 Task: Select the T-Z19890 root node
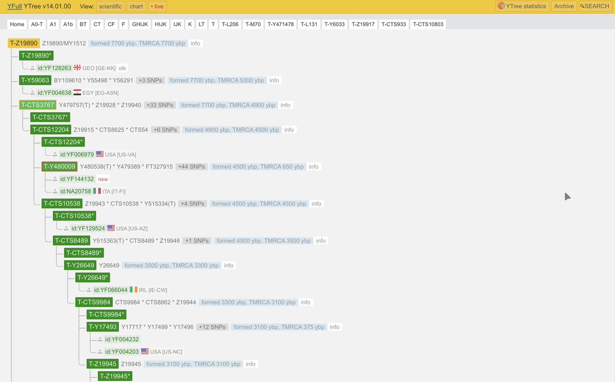coord(23,43)
